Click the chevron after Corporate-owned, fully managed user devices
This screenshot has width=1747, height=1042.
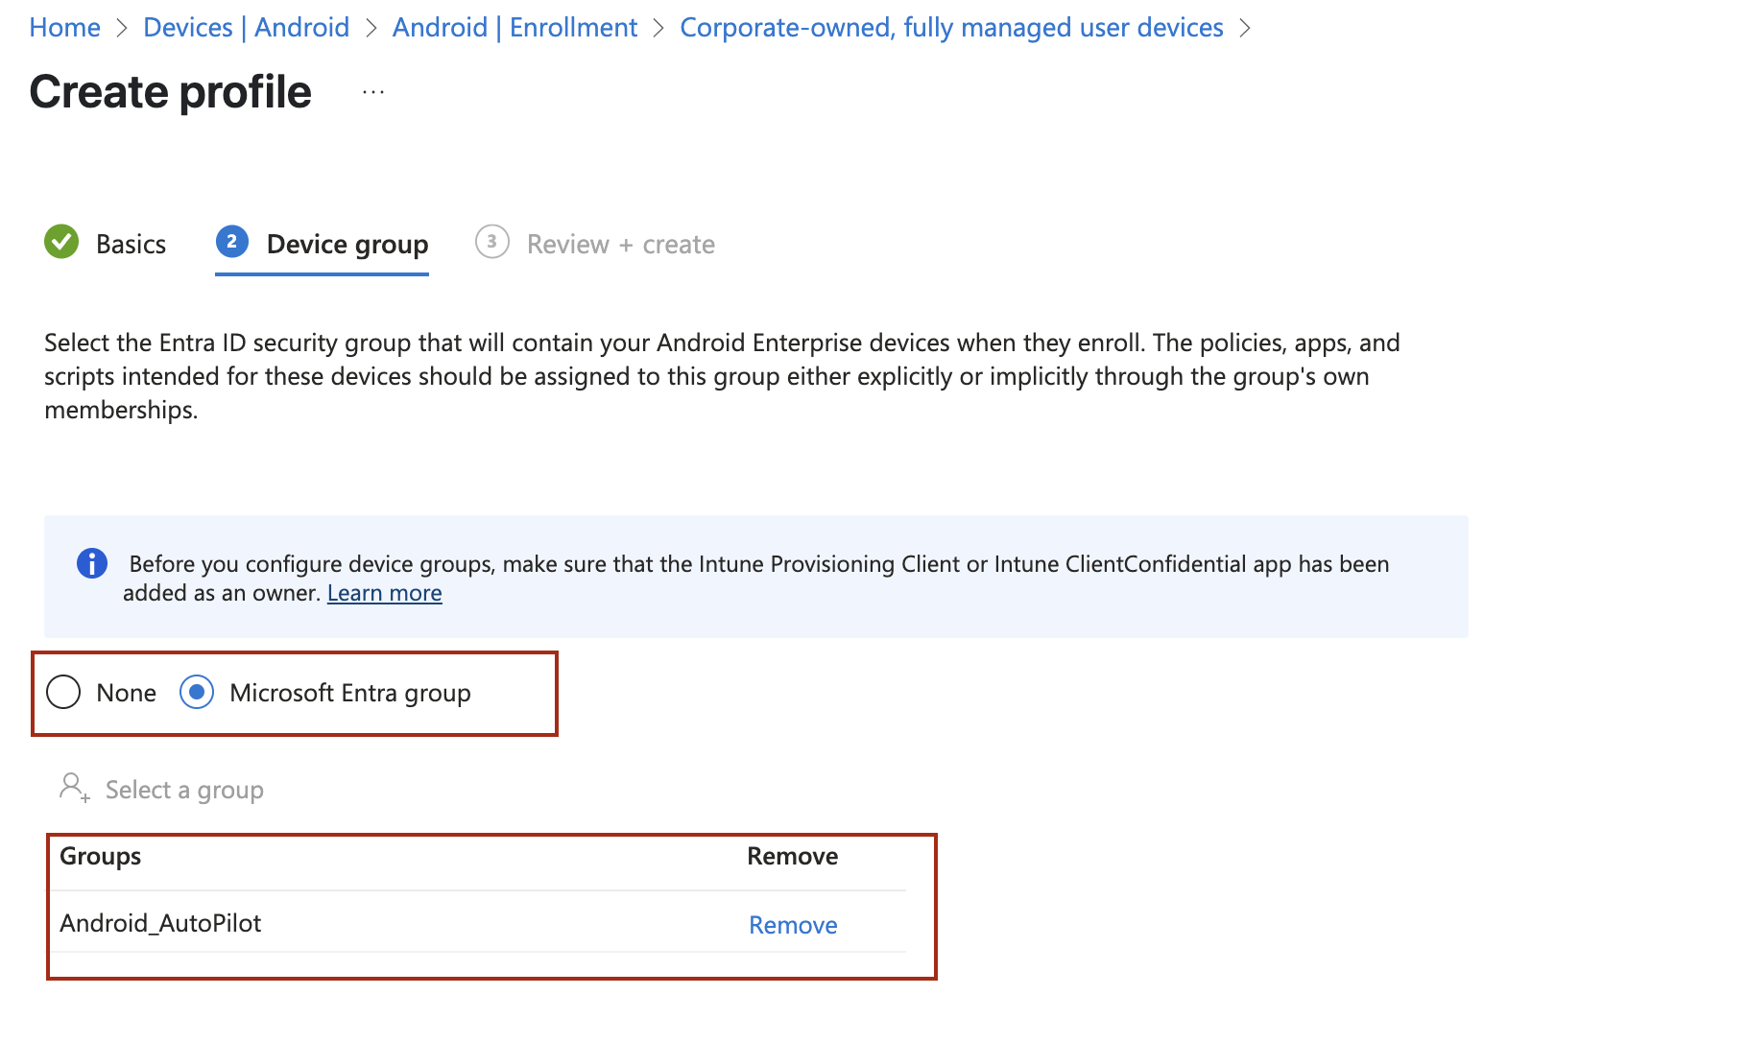pyautogui.click(x=1245, y=29)
